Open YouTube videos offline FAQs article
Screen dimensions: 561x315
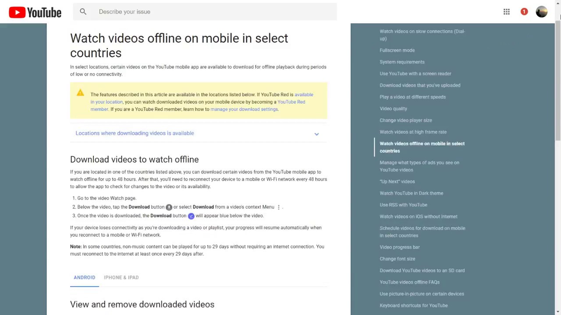(409, 282)
